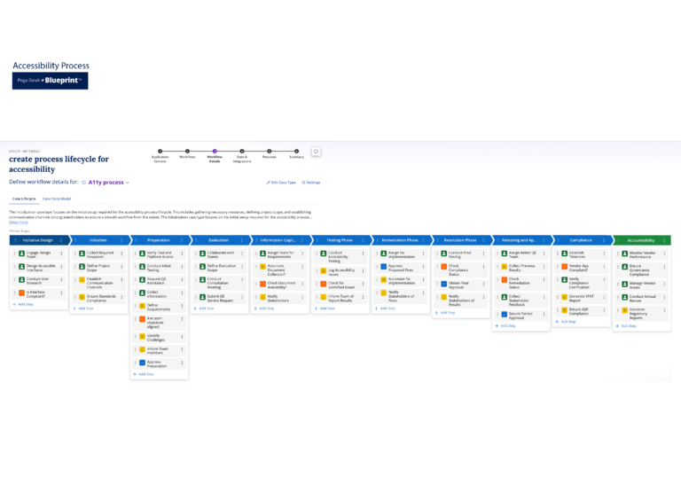This screenshot has height=500, width=681.
Task: Open the kebab menu on Accountability stage
Action: 664,240
